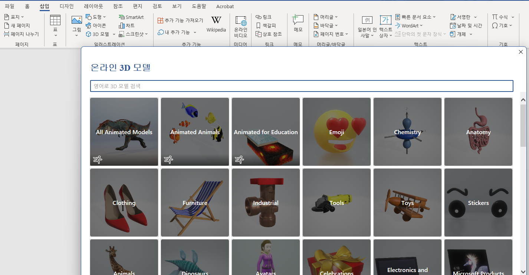Open the Furniture 3D category
The width and height of the screenshot is (529, 275).
coord(195,202)
